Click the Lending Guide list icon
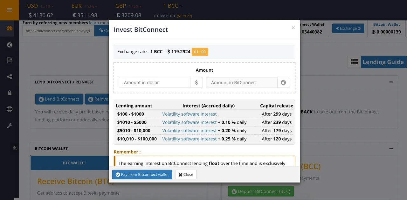The height and width of the screenshot is (200, 407). tap(354, 62)
